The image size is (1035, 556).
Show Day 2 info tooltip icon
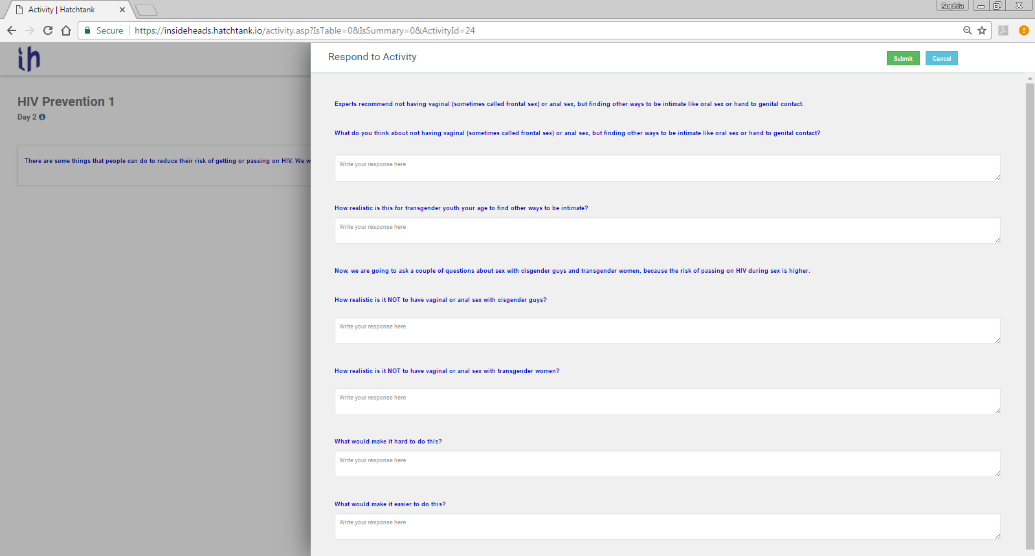[42, 117]
